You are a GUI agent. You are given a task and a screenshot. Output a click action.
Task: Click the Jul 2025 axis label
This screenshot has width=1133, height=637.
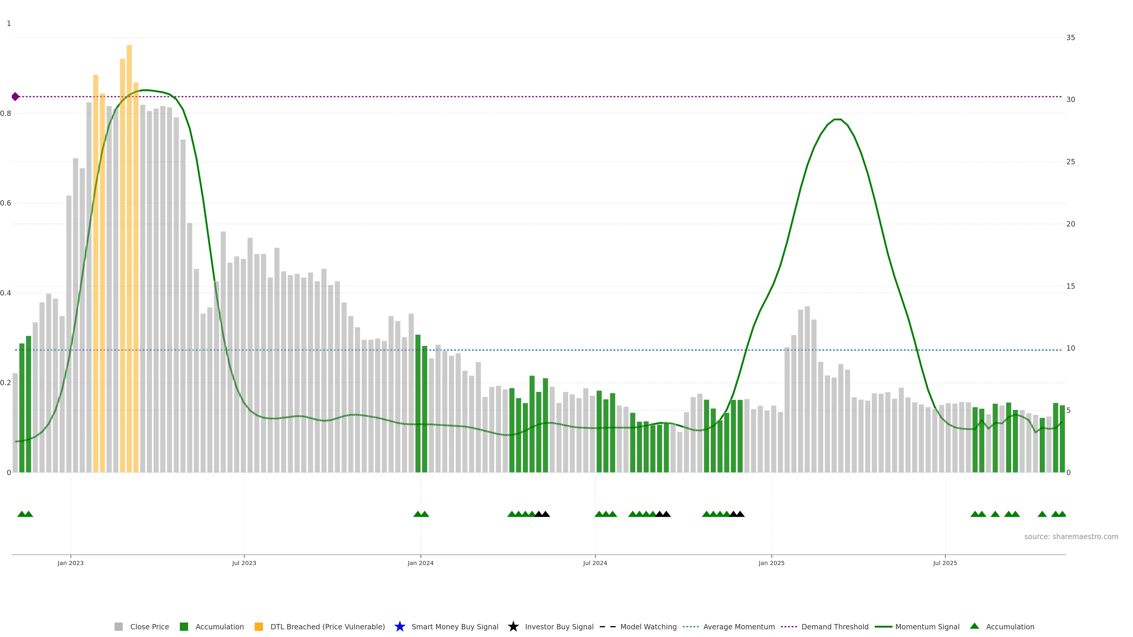pyautogui.click(x=945, y=563)
